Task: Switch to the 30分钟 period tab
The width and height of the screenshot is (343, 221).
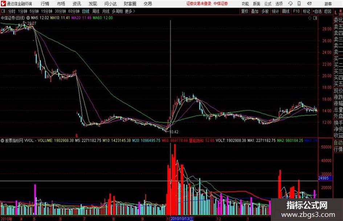Action: pyautogui.click(x=60, y=11)
